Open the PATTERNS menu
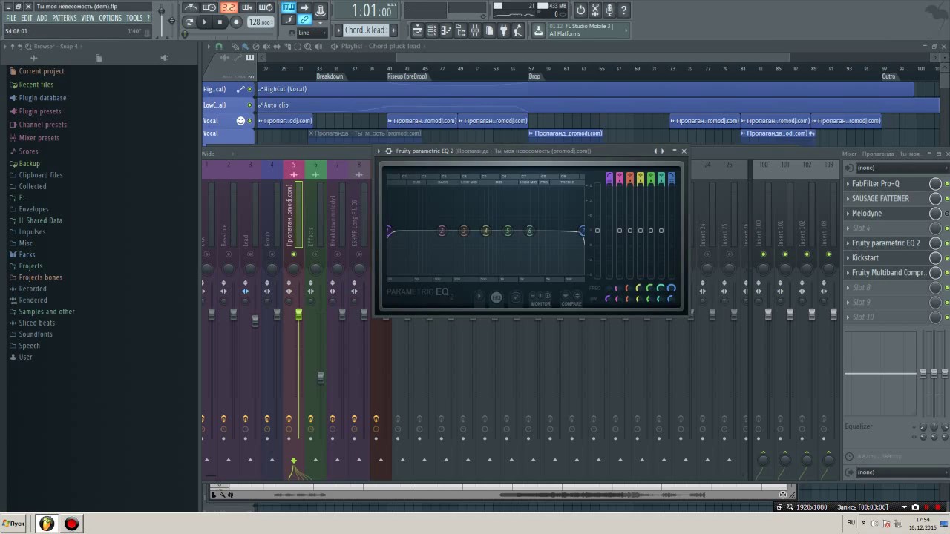This screenshot has width=950, height=534. coord(65,18)
